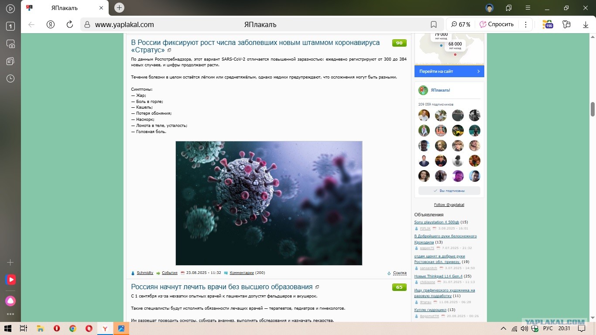The image size is (596, 335).
Task: Open Комментарии for the coronavirus article
Action: click(x=242, y=273)
